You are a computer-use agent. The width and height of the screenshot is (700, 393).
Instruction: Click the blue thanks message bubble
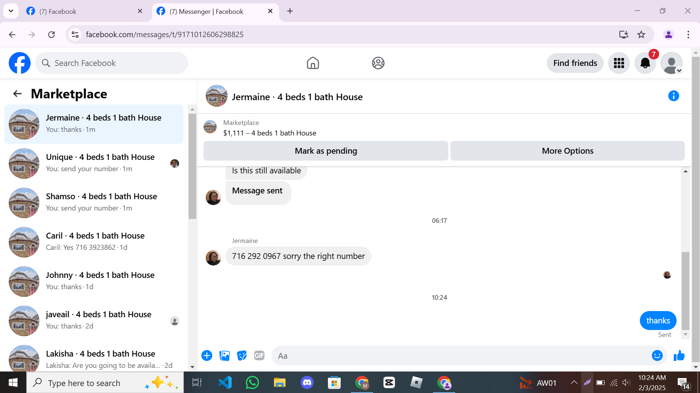tap(658, 321)
